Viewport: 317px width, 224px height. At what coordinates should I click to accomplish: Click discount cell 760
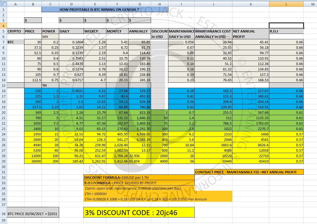(x=159, y=145)
